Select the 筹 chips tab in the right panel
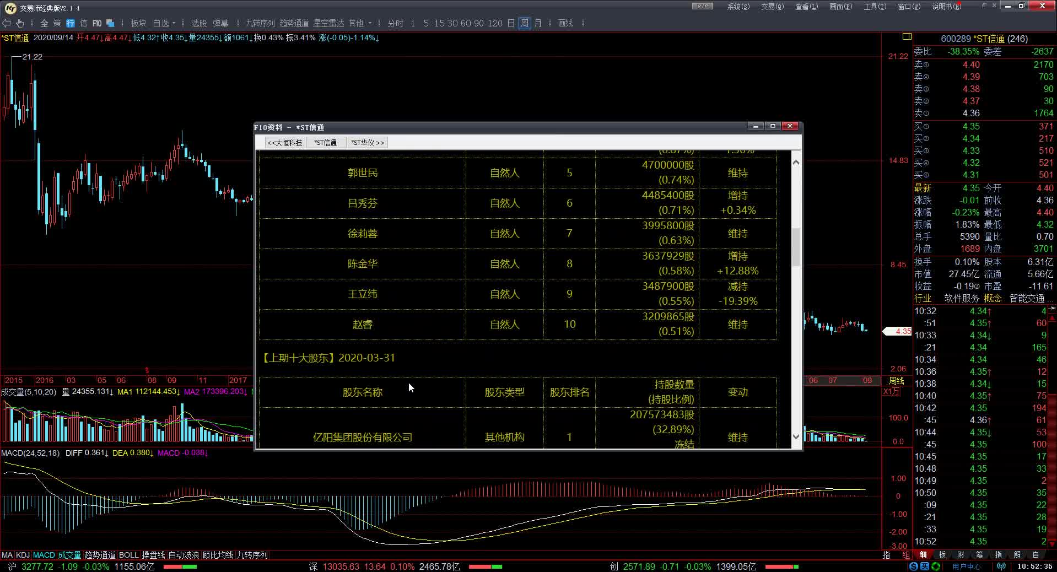 (979, 555)
